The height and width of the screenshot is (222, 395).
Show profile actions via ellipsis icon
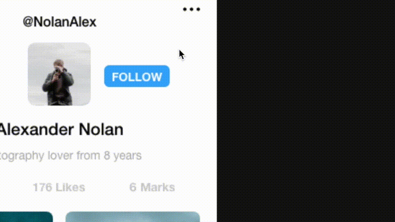pos(191,9)
